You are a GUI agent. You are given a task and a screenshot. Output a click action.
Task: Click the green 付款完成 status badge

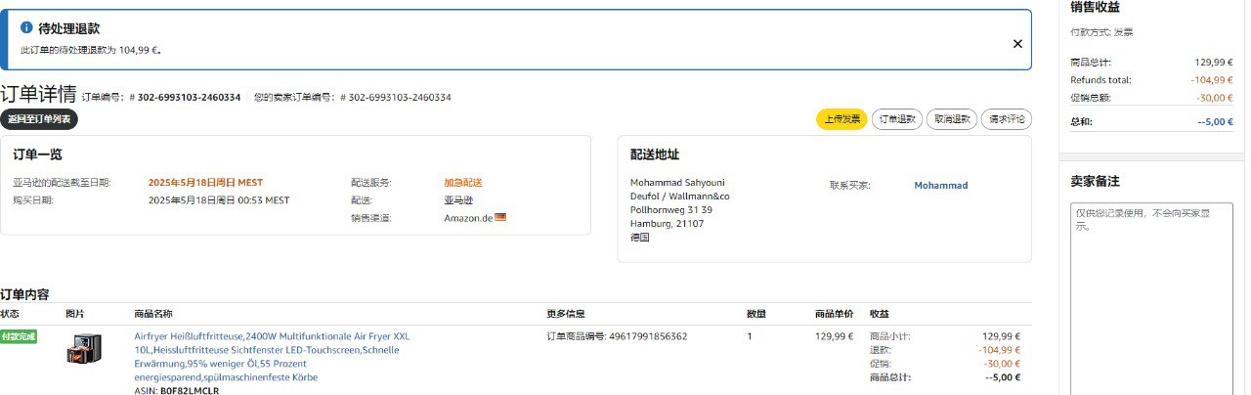(x=19, y=336)
